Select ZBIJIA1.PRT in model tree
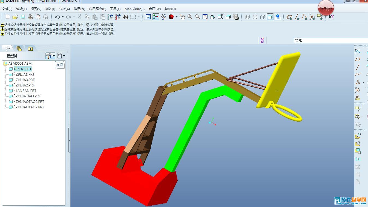Image resolution: width=368 pixels, height=207 pixels. tap(25, 74)
